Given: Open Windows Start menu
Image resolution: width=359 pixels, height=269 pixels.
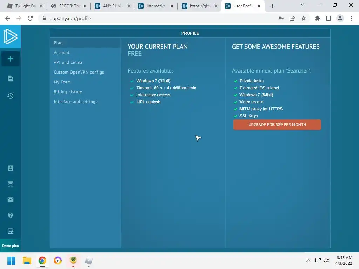Looking at the screenshot, I should point(11,261).
